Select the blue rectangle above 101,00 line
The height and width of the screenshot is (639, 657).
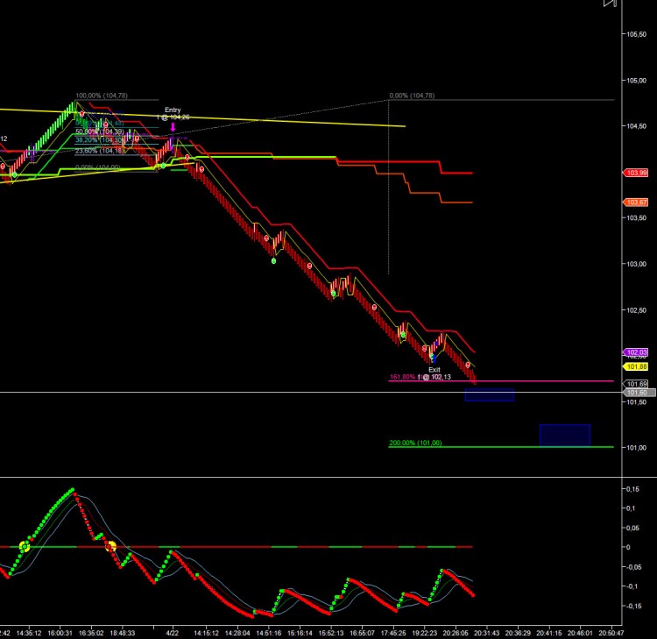565,436
